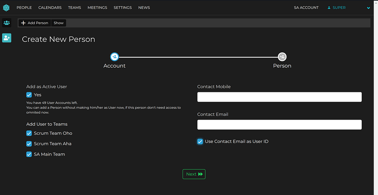Click the Next button
This screenshot has height=195, width=378.
point(194,174)
